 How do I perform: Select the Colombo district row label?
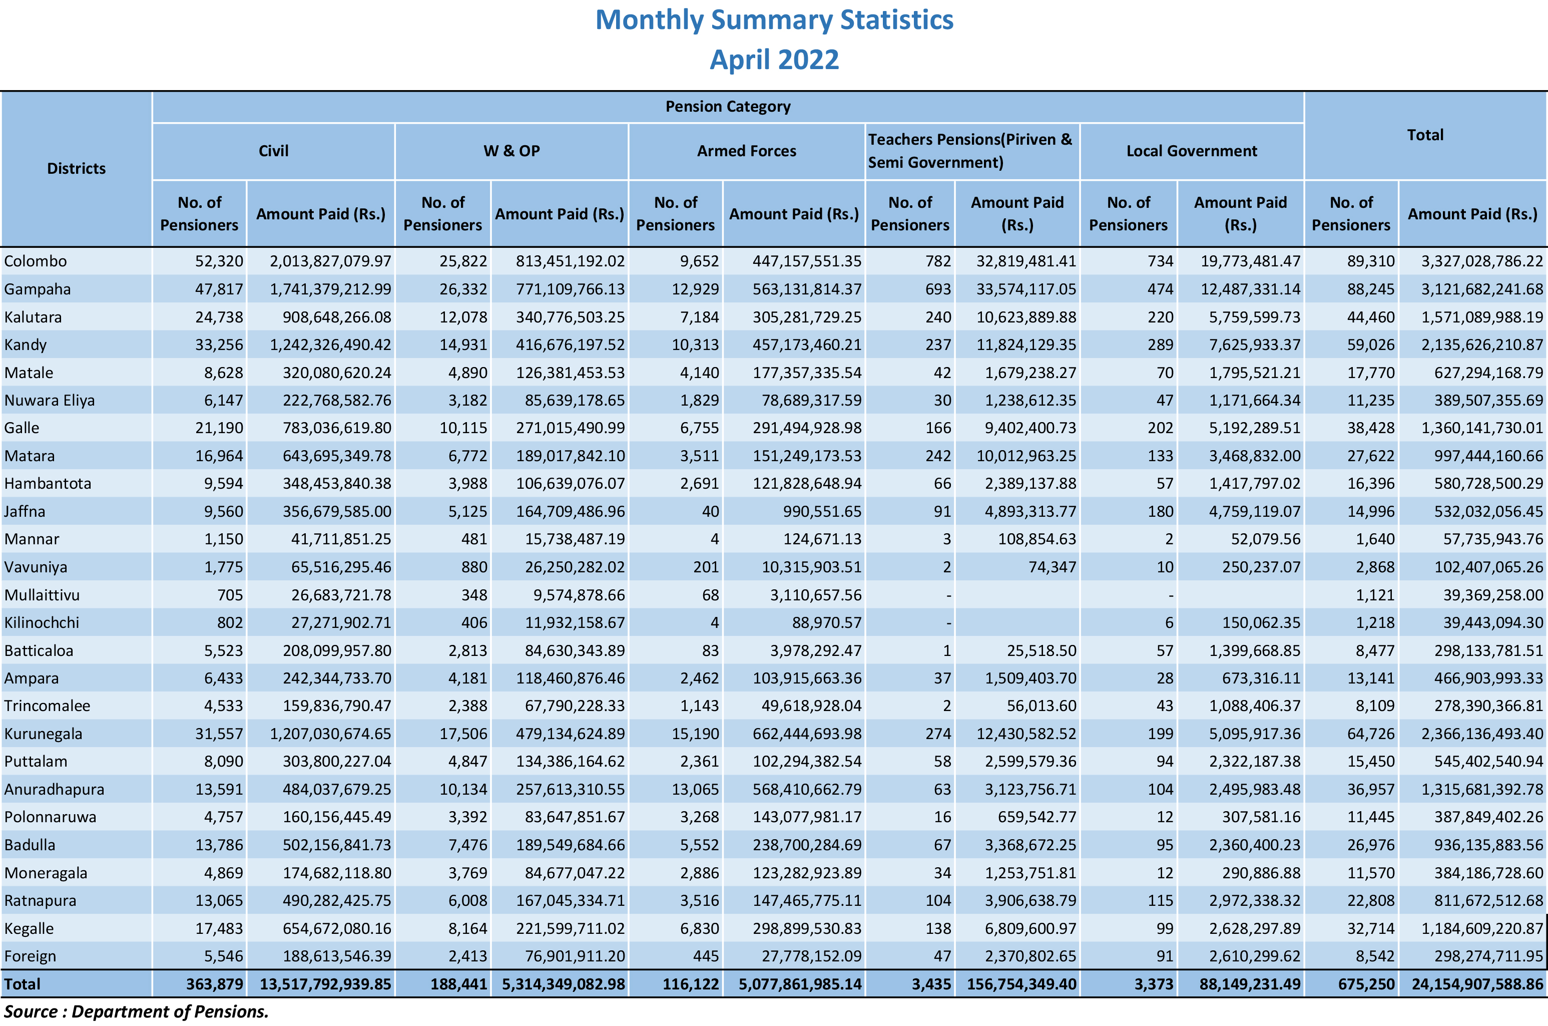click(x=36, y=261)
